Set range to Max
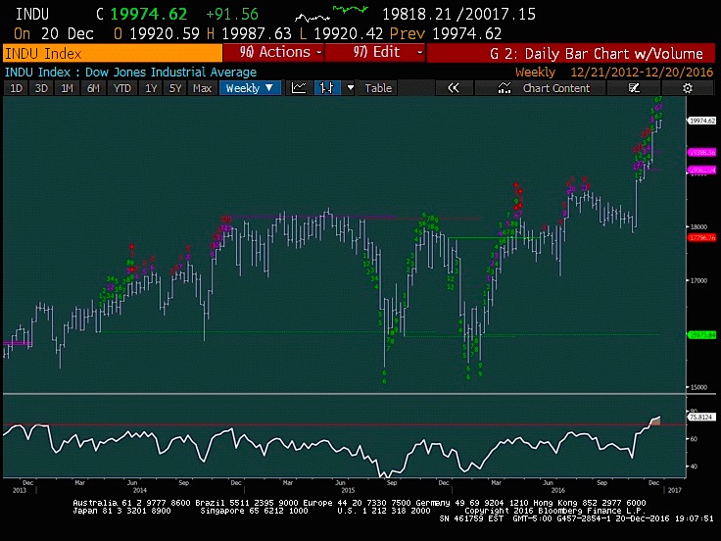 pyautogui.click(x=203, y=88)
